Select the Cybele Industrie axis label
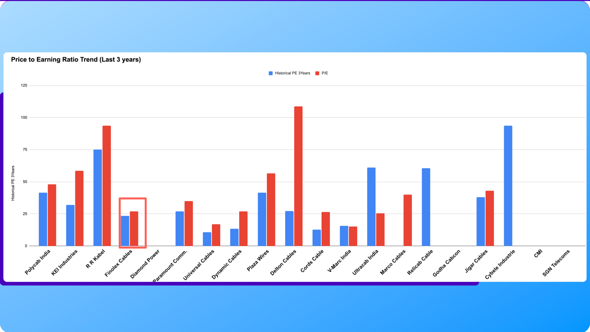Screen dimensions: 590x332 pos(500,264)
